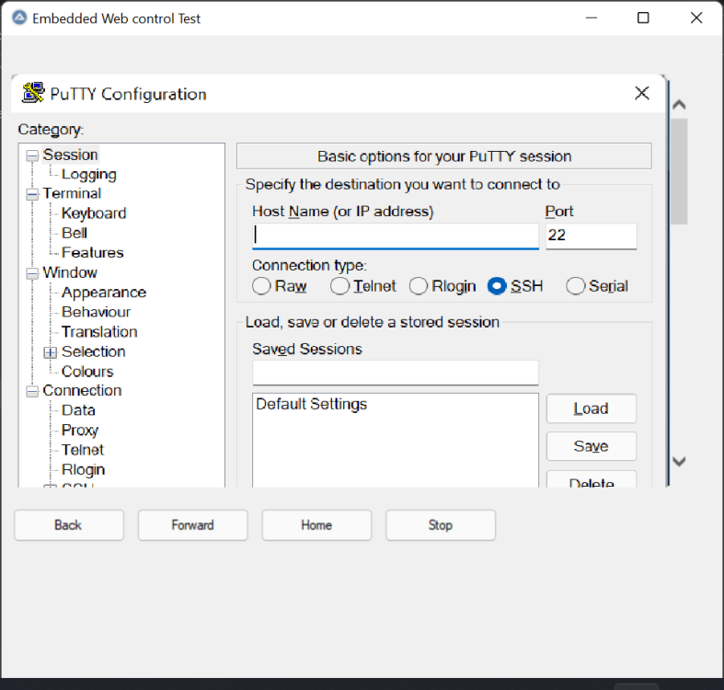Click the Forward button
The width and height of the screenshot is (724, 690).
[x=192, y=525]
